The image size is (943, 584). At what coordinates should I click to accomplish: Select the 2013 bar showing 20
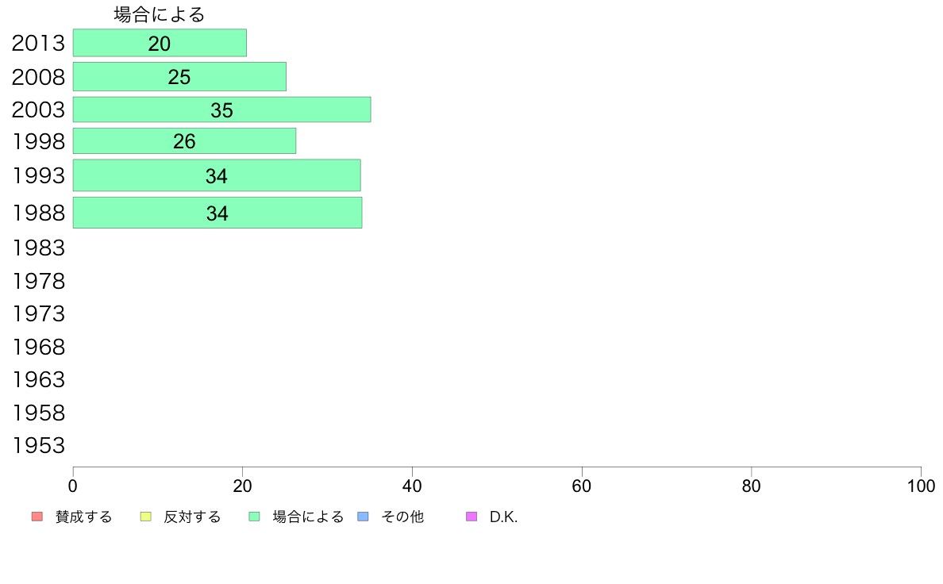click(x=160, y=43)
